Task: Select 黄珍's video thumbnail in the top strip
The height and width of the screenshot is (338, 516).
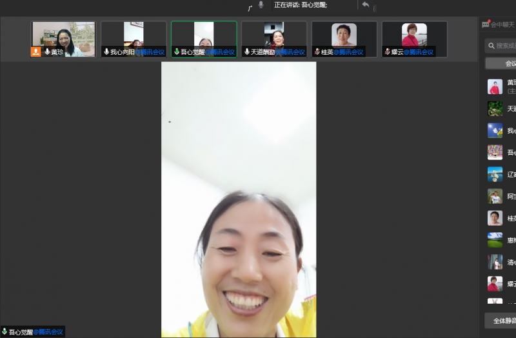Action: point(63,39)
